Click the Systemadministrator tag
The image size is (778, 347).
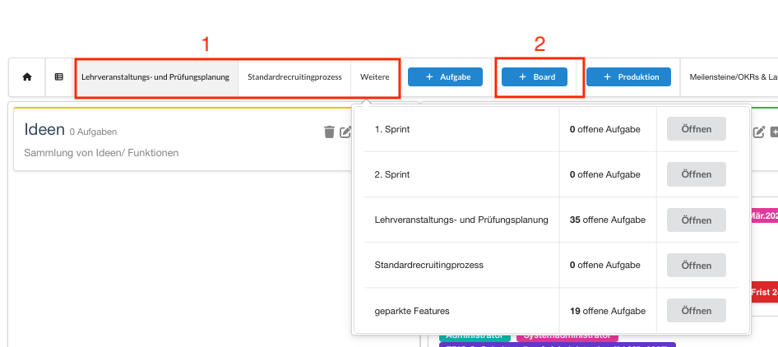click(x=566, y=336)
